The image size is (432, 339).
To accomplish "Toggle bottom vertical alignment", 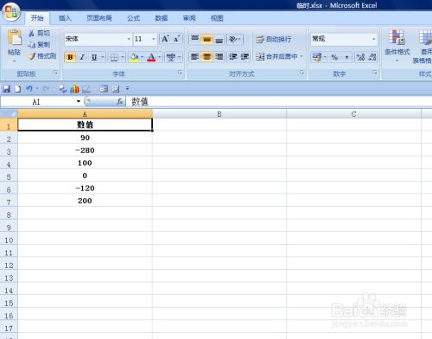I will [x=219, y=39].
